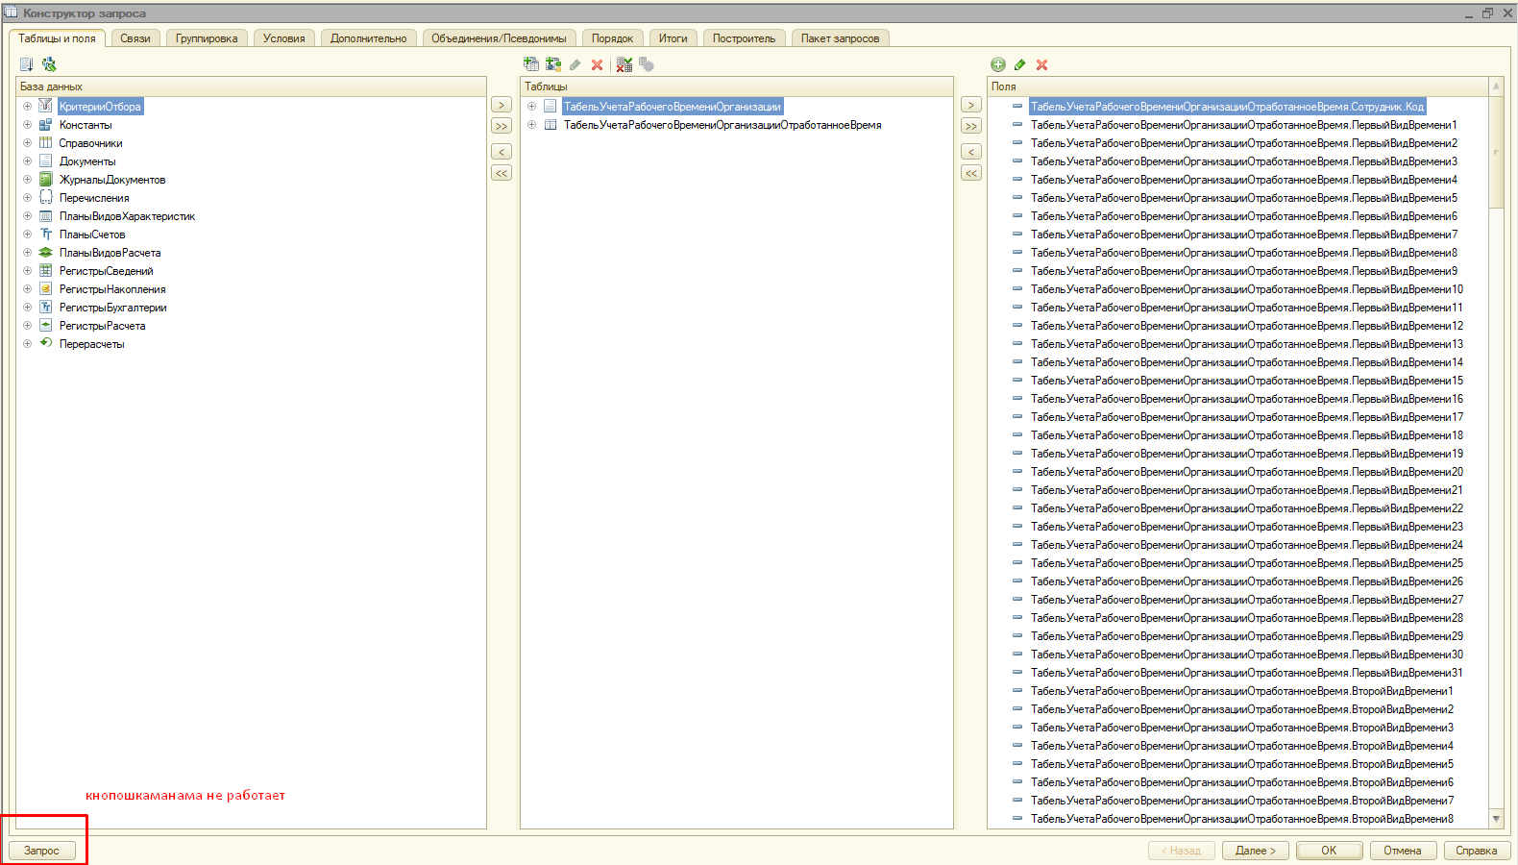Click the green icon above the База данных tree

coord(49,64)
